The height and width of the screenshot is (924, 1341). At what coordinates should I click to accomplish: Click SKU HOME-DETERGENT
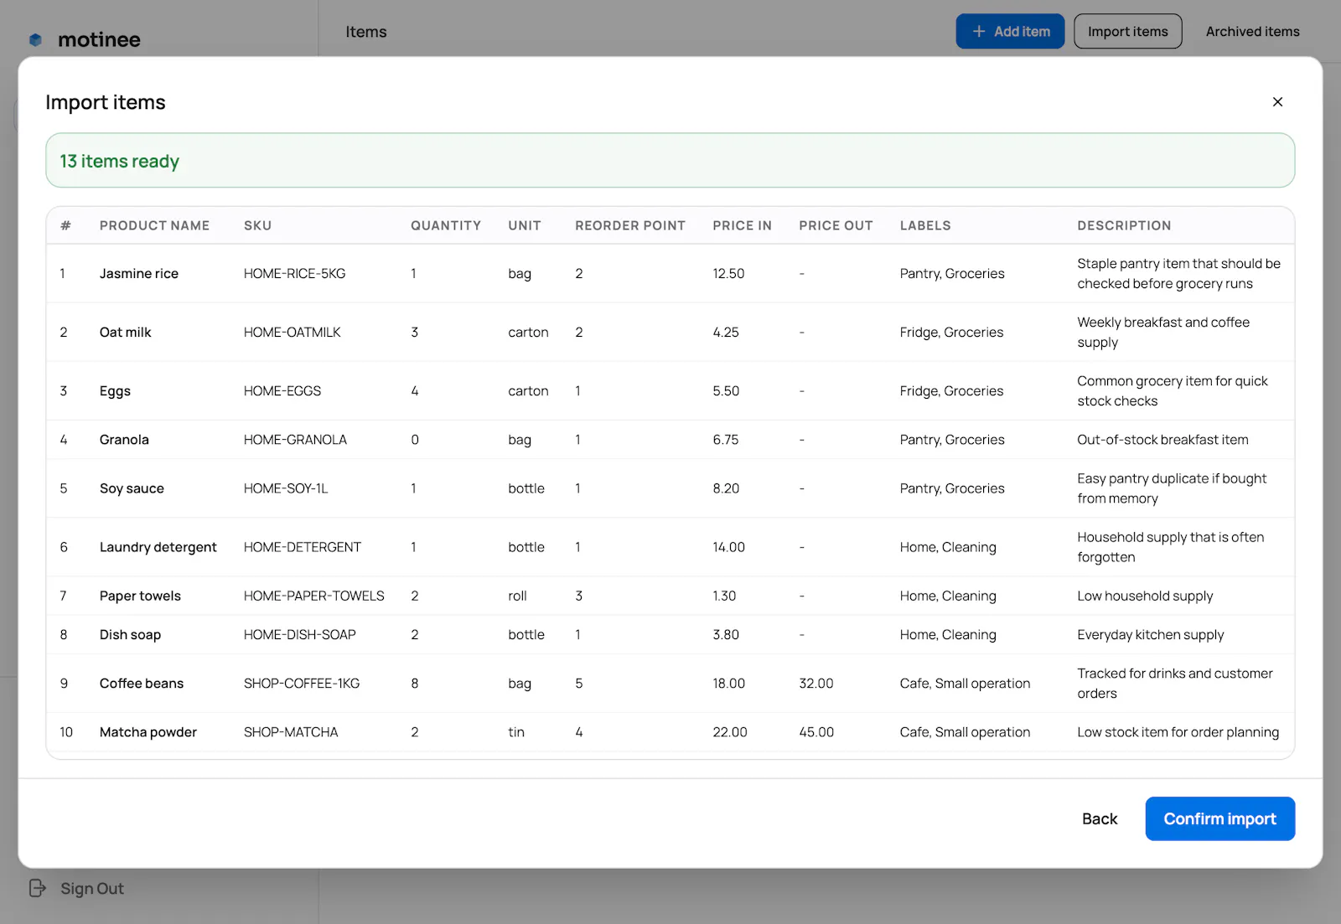(x=303, y=547)
